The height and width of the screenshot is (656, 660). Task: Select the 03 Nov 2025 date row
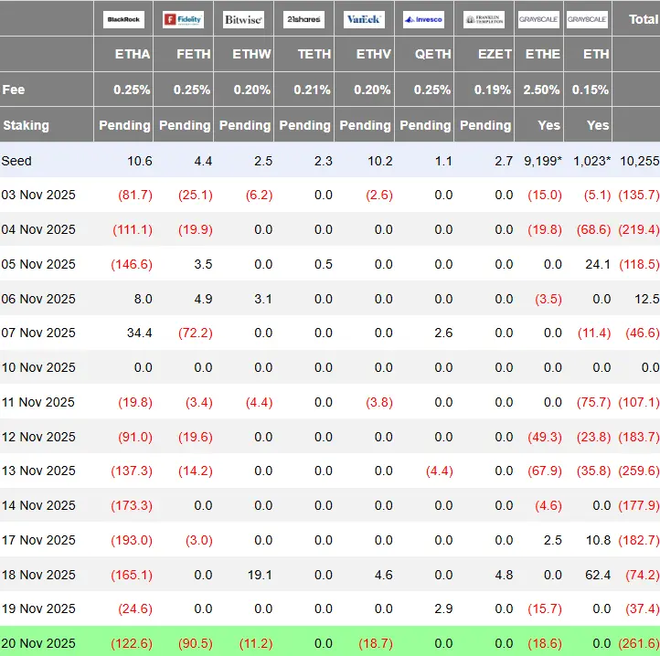click(x=330, y=195)
